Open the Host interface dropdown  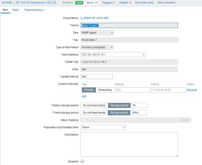(x=113, y=55)
